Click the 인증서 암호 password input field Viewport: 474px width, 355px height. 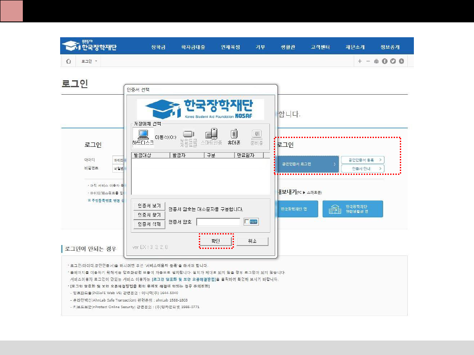point(218,222)
